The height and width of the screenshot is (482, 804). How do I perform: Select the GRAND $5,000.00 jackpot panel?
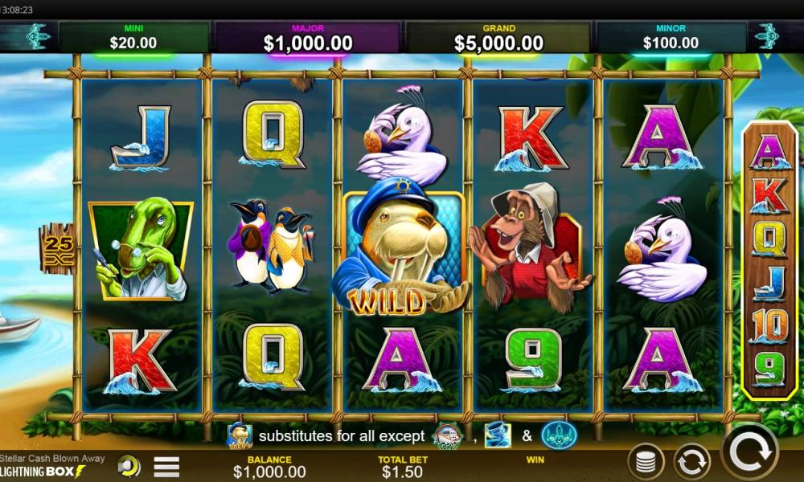coord(498,37)
